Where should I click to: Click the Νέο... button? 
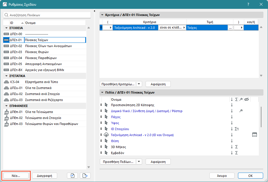pyautogui.click(x=16, y=176)
